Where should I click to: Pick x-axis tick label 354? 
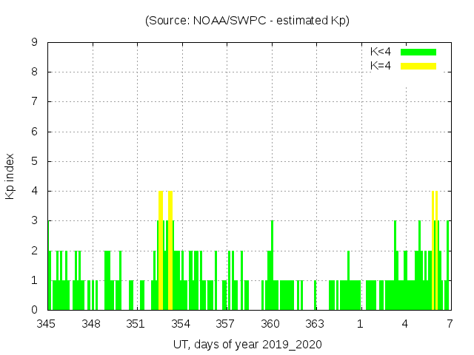point(181,323)
